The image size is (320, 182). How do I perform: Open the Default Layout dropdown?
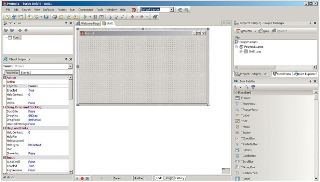[x=171, y=9]
